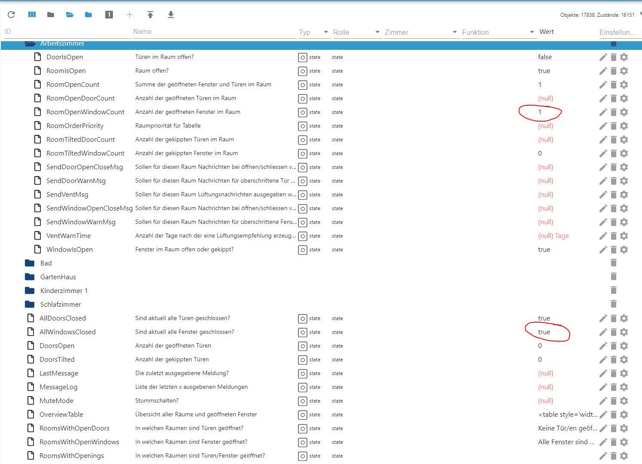Collapse all folders with the closed-folder icon
This screenshot has height=464, width=642.
(51, 15)
